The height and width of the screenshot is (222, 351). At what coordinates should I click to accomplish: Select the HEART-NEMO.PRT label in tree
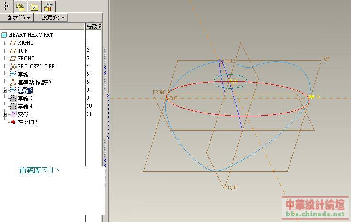[31, 35]
